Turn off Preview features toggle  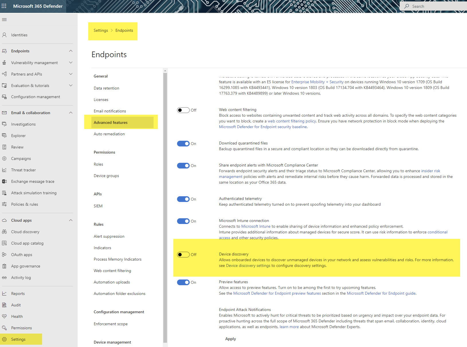(x=183, y=282)
